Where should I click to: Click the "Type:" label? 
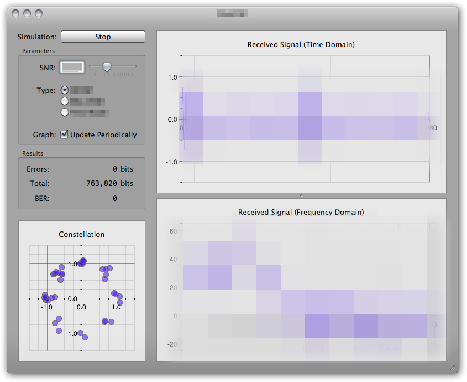[x=46, y=90]
